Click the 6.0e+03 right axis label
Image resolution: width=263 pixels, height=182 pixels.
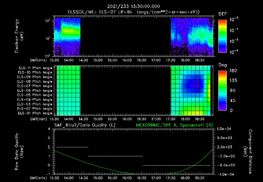(x=225, y=138)
